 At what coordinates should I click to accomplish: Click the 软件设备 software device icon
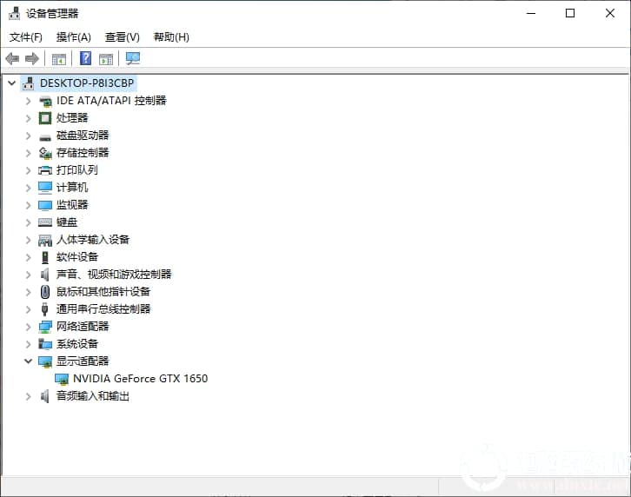click(x=45, y=257)
